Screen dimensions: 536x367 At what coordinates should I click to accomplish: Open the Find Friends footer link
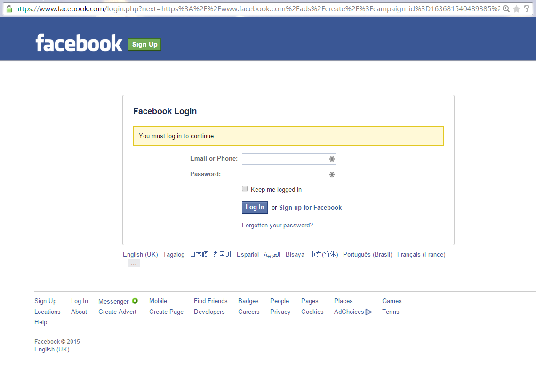[x=210, y=301]
